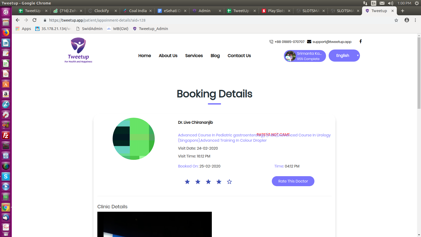Click the Tweetup logo
This screenshot has height=237, width=421.
tap(78, 50)
